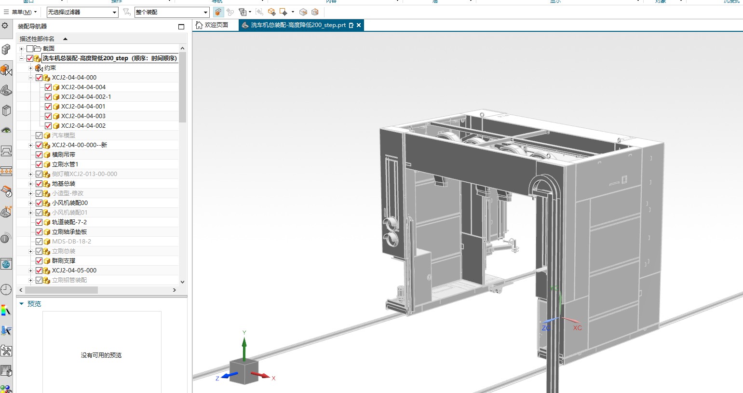The image size is (743, 393).
Task: Collapse the 预览 preview section
Action: coord(21,304)
